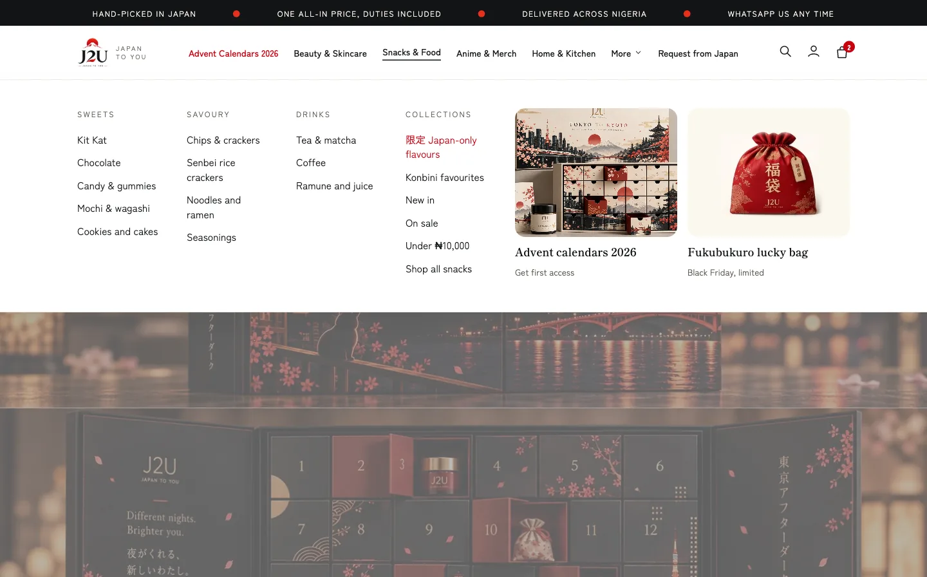Open Advent Calendars 2026 nav item
Viewport: 927px width, 577px height.
pyautogui.click(x=233, y=53)
